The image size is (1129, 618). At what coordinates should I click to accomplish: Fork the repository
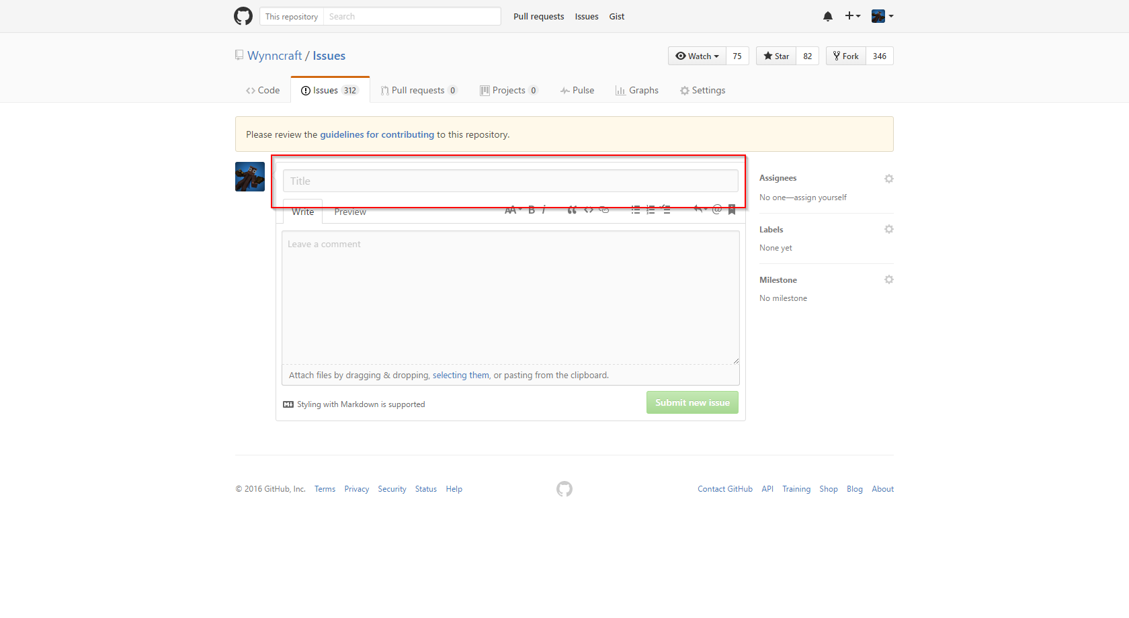click(x=846, y=56)
